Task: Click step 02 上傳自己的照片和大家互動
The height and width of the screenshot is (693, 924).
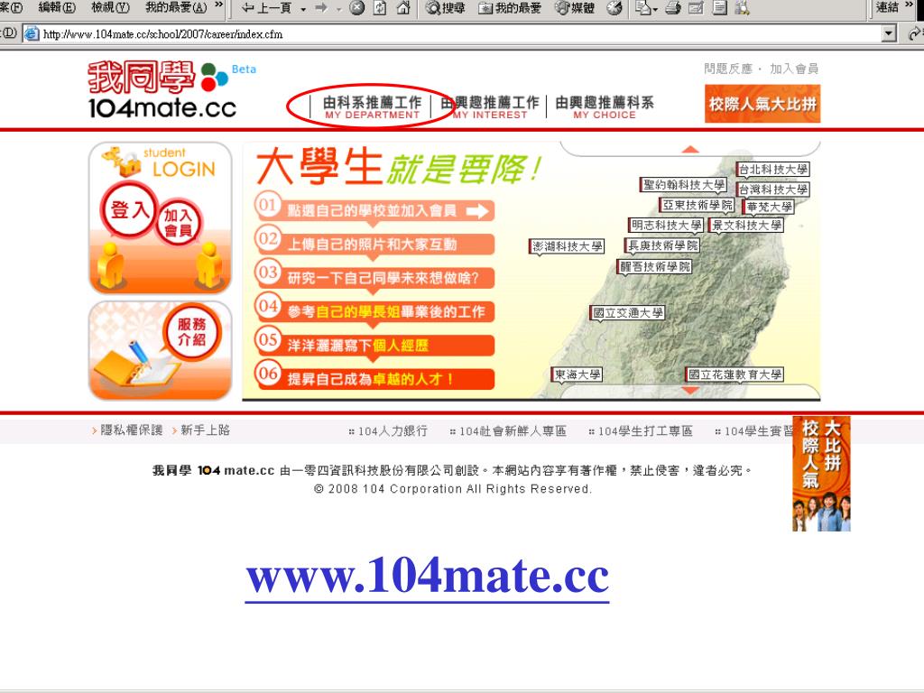Action: [x=374, y=245]
